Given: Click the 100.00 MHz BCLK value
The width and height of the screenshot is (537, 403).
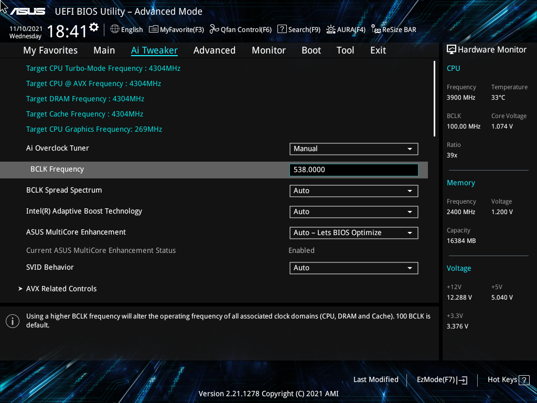Looking at the screenshot, I should (x=464, y=126).
